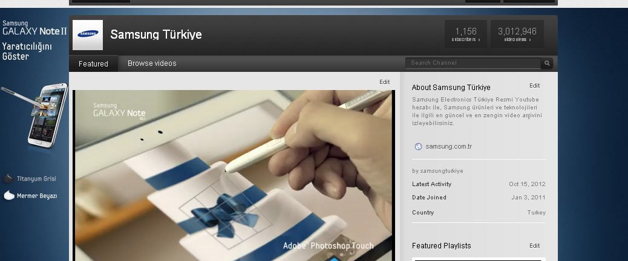Open the samsung.com.tr website link

coord(448,146)
